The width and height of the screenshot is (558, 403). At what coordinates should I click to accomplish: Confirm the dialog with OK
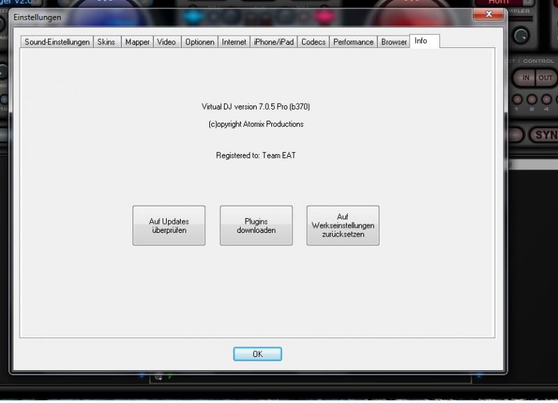tap(257, 354)
